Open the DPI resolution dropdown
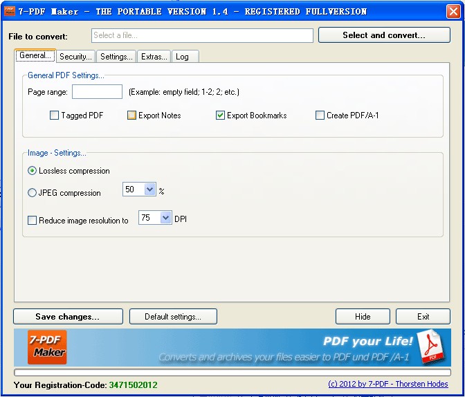This screenshot has height=397, width=465. [x=166, y=218]
